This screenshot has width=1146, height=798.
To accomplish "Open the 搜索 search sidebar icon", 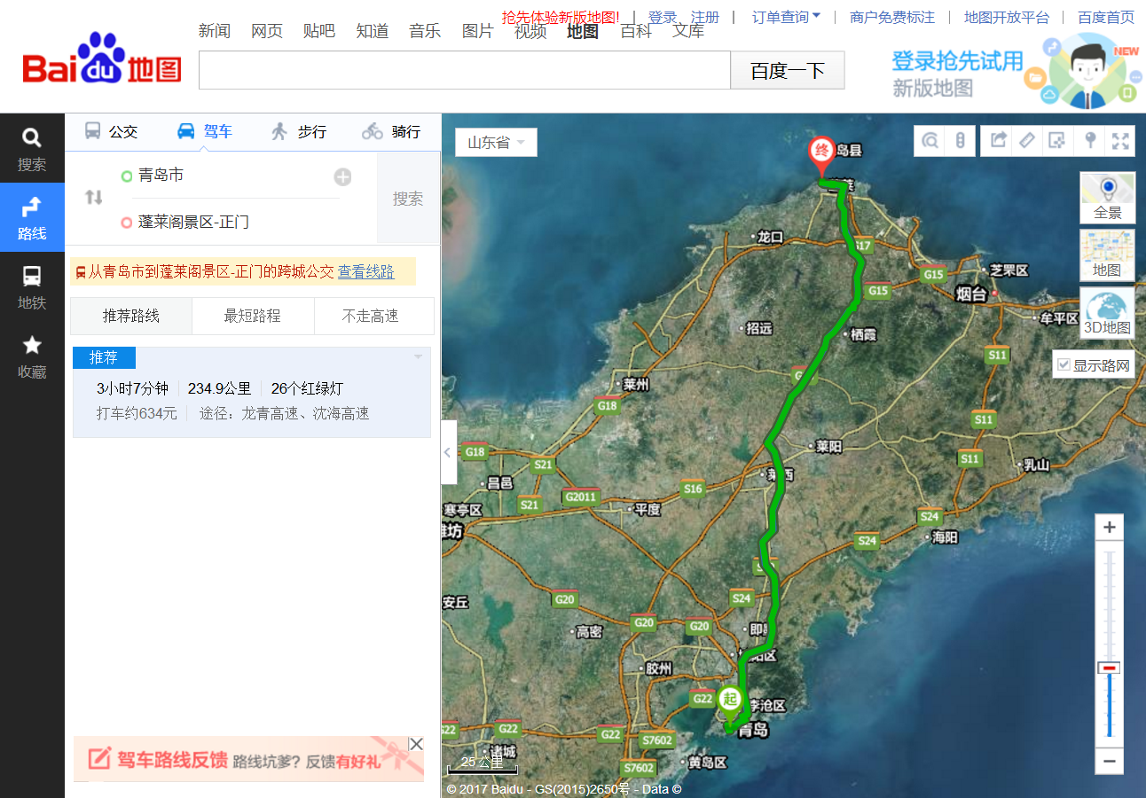I will [32, 148].
